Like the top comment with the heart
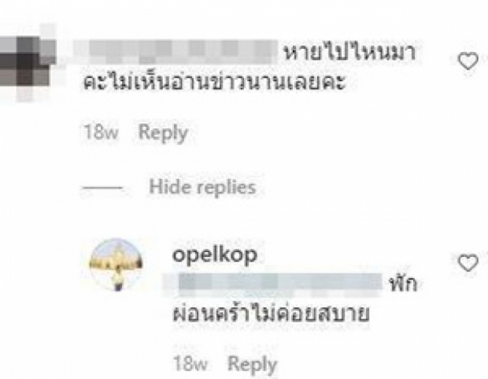The width and height of the screenshot is (488, 379). [468, 61]
